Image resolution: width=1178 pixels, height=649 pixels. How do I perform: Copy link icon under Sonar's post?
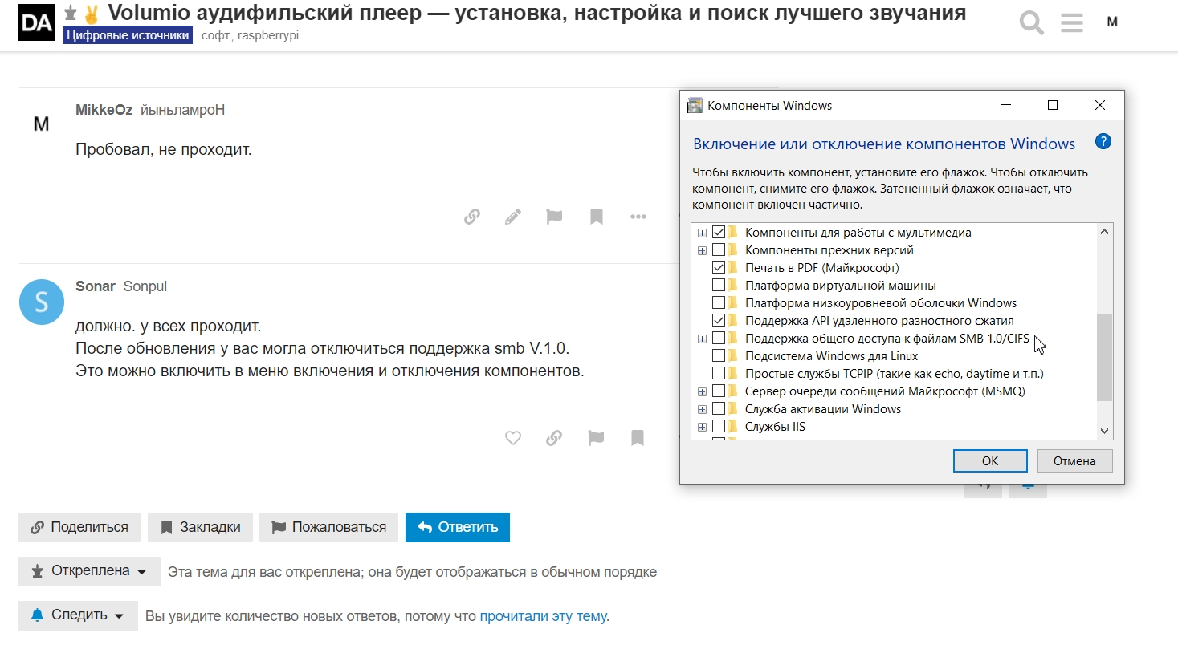click(554, 438)
